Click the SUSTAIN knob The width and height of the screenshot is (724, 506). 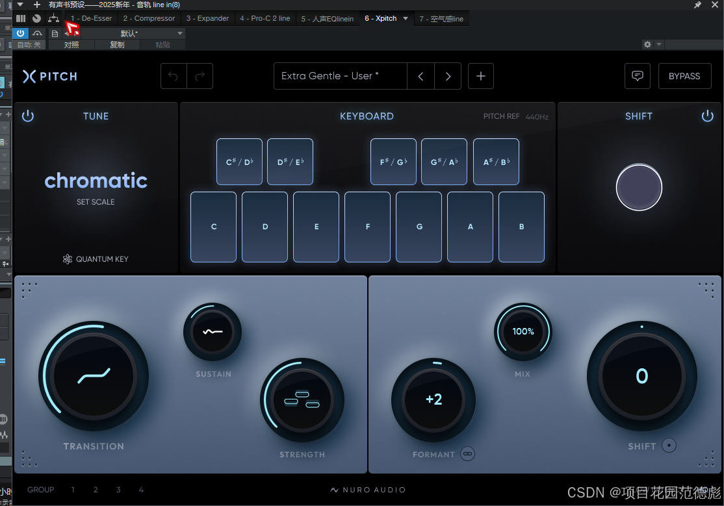coord(213,332)
